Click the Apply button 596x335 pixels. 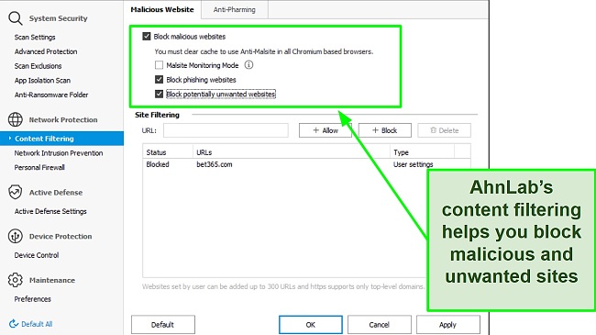coord(448,325)
